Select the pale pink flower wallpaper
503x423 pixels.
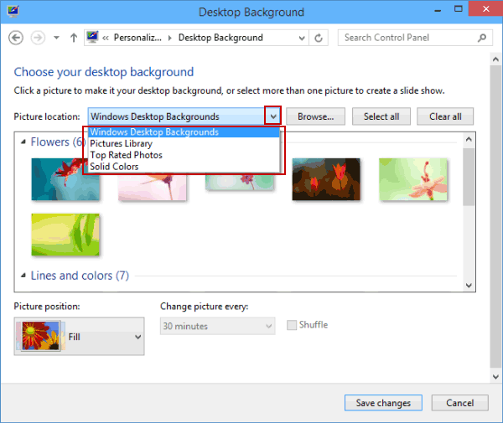pos(152,188)
